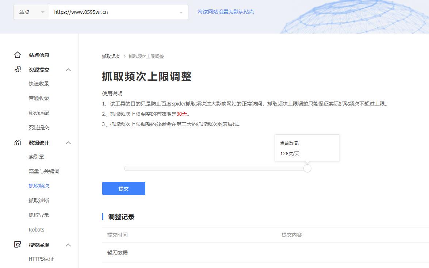Click the 提交 submit button

[123, 188]
